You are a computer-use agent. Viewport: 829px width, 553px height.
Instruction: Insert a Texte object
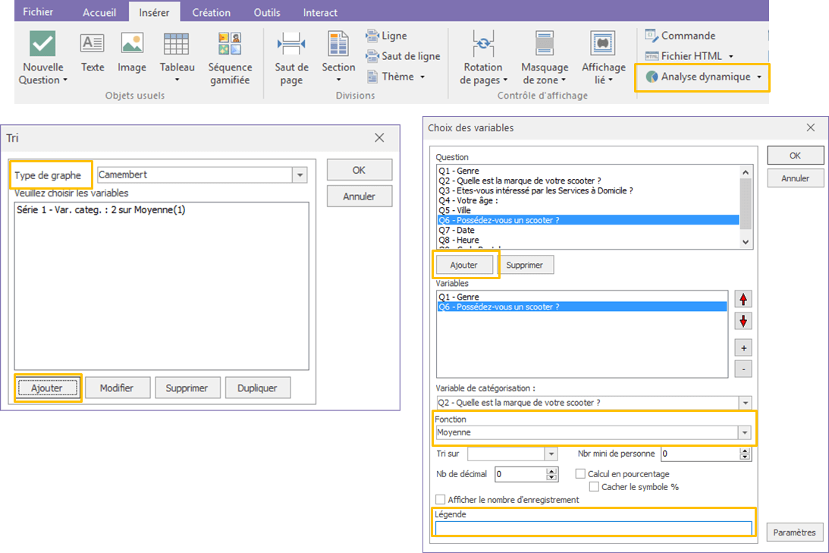tap(92, 52)
